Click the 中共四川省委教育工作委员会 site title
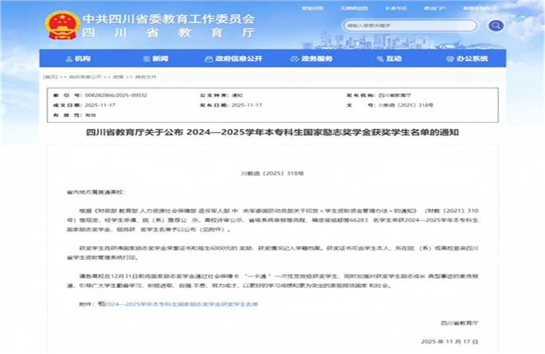This screenshot has width=545, height=354. pyautogui.click(x=169, y=19)
